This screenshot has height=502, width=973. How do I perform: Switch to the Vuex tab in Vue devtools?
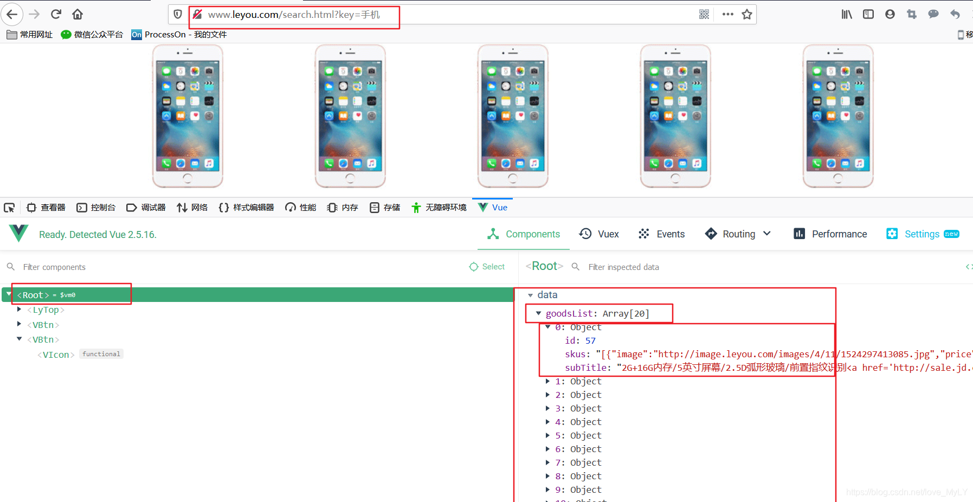point(599,234)
